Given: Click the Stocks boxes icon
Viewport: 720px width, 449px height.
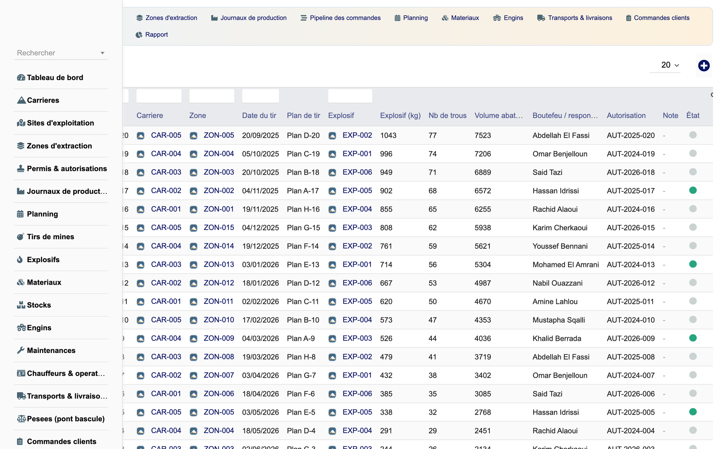Looking at the screenshot, I should pyautogui.click(x=21, y=305).
